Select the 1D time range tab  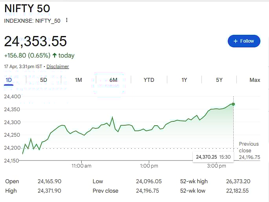click(9, 80)
